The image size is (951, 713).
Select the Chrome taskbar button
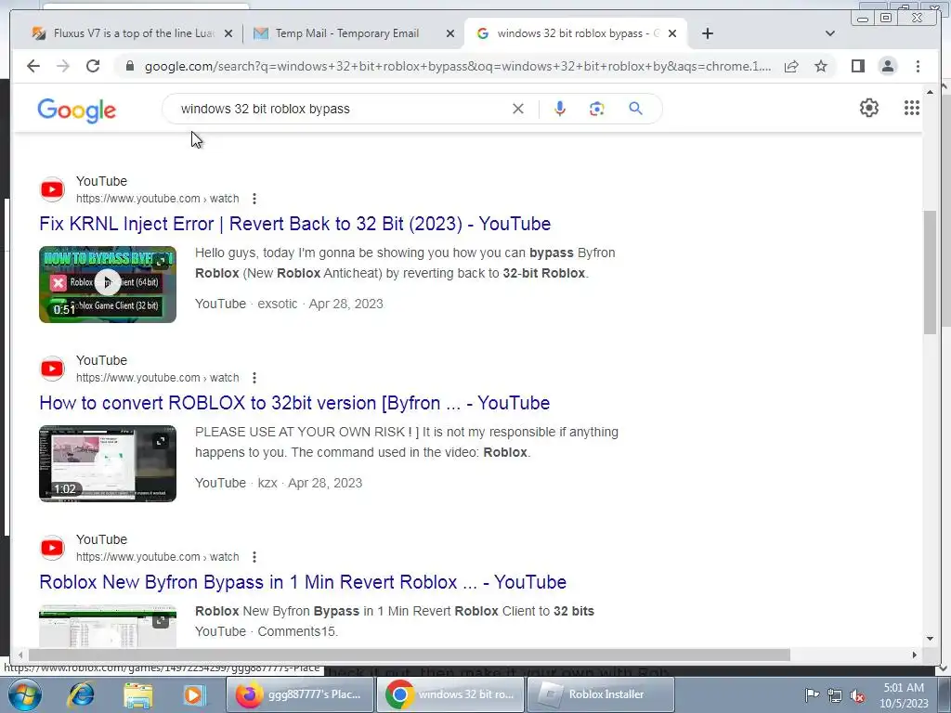point(450,694)
